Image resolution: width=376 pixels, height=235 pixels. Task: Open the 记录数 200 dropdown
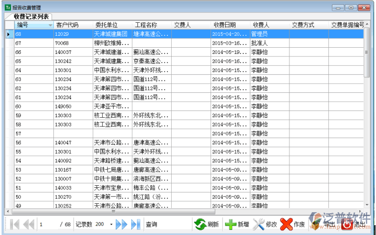click(112, 225)
